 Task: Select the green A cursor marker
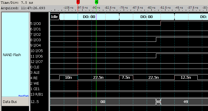point(96,2)
